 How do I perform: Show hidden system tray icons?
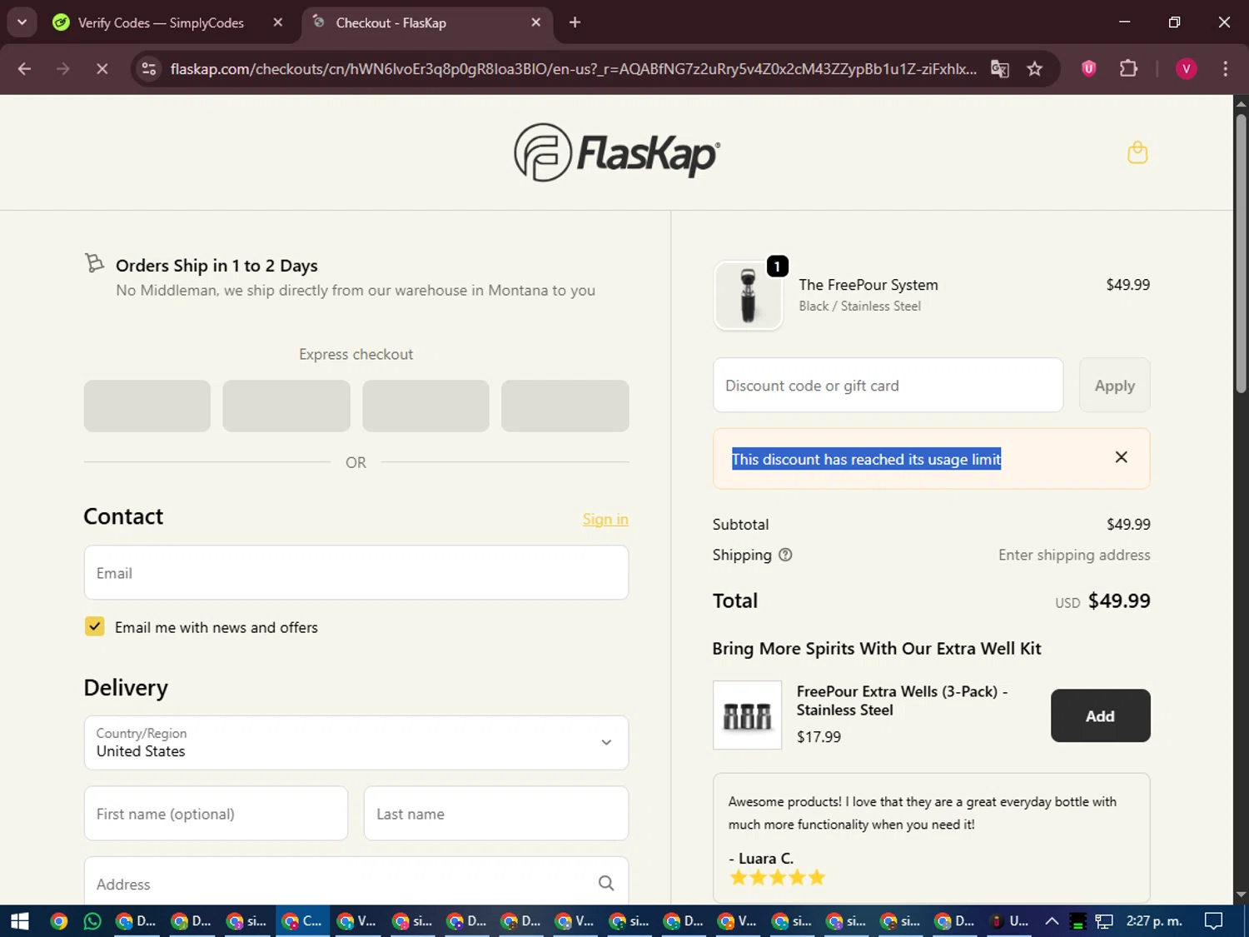click(x=1052, y=920)
